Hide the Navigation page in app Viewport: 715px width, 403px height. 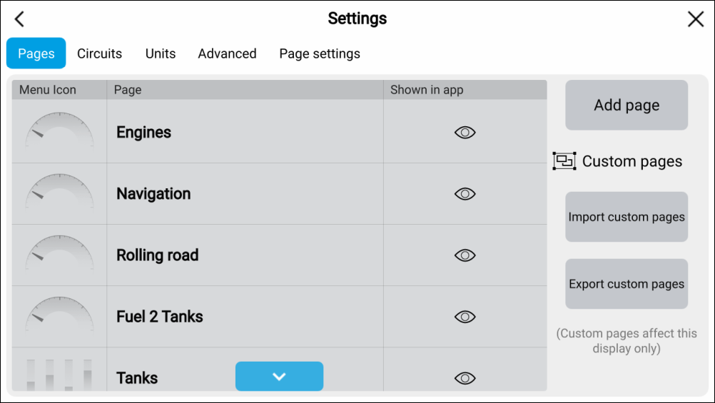tap(465, 194)
